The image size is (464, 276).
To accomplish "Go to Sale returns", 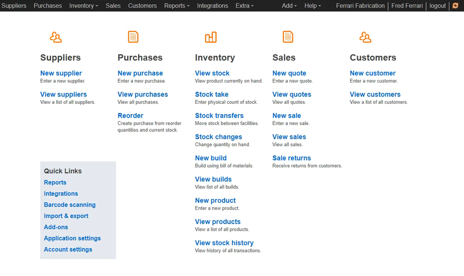I will pyautogui.click(x=291, y=158).
